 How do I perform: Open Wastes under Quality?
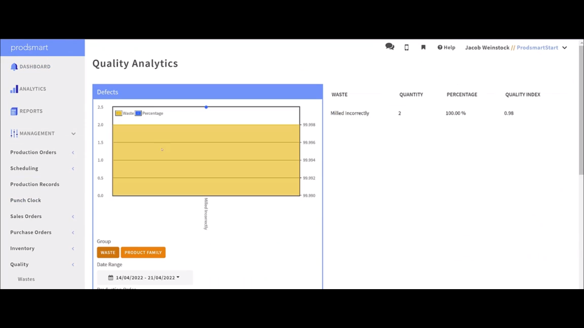pos(26,279)
